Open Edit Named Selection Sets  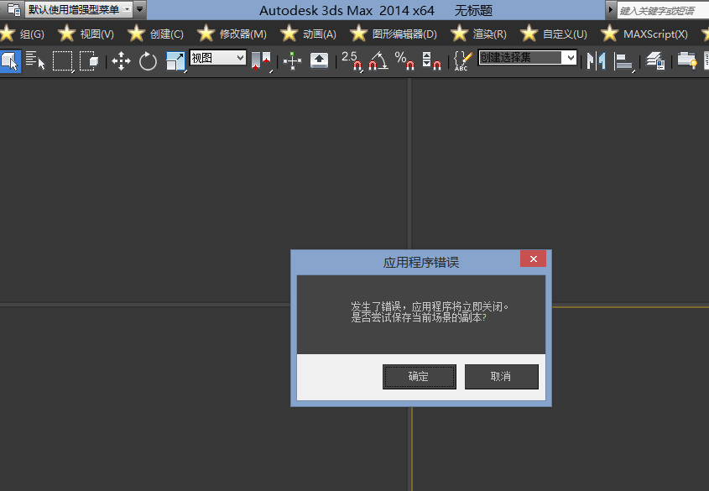coord(463,60)
